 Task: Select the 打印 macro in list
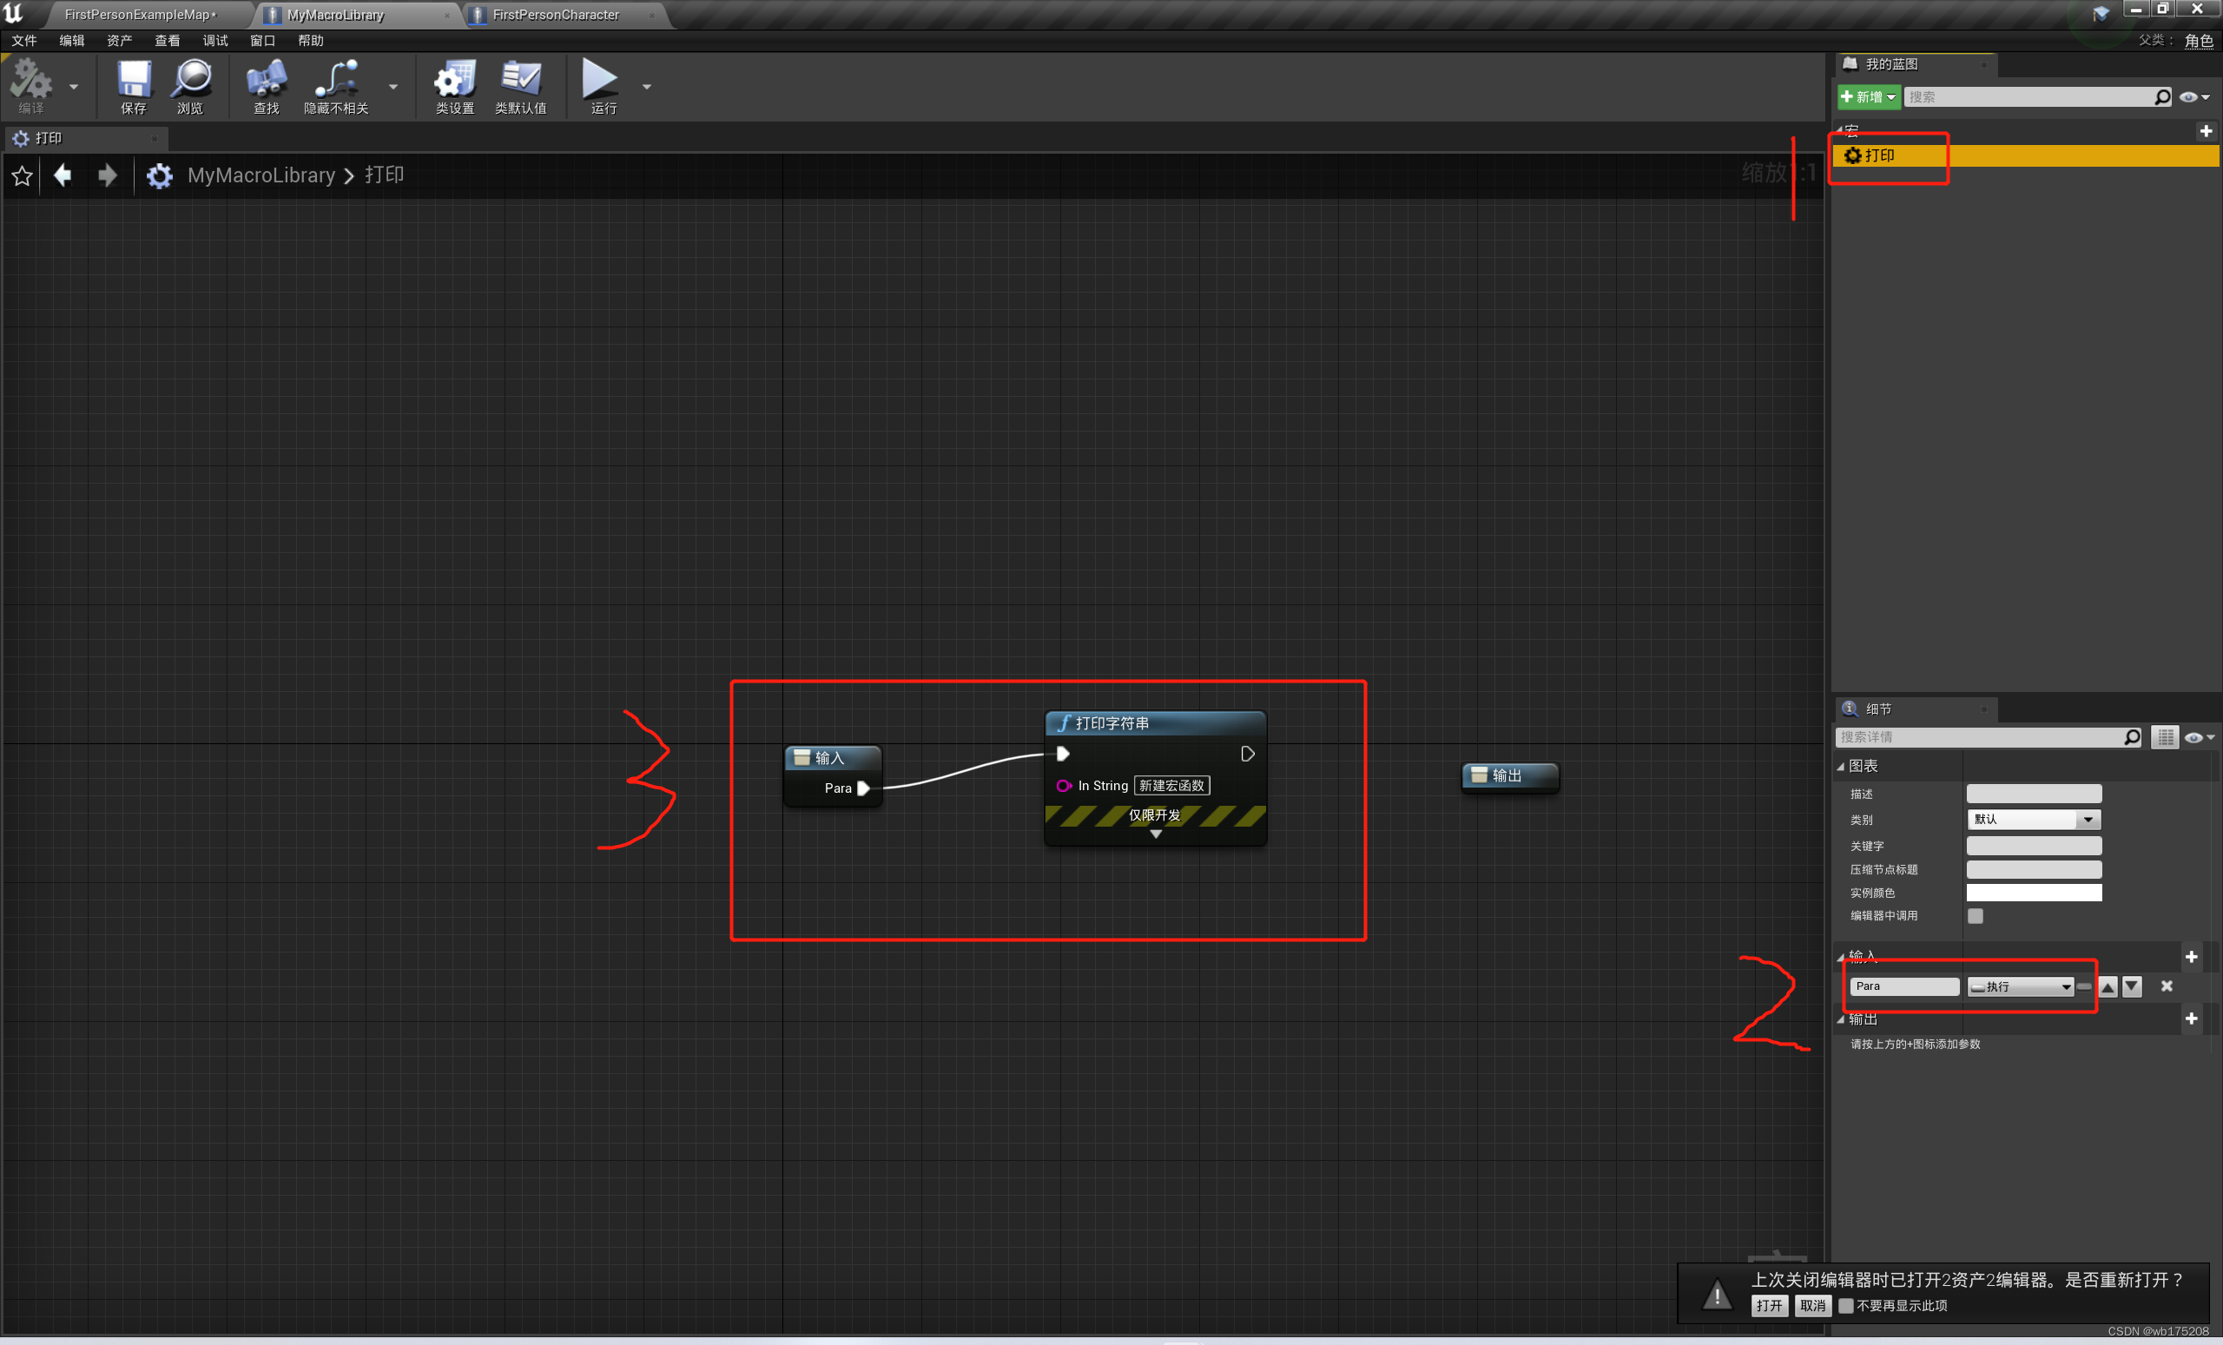(x=2025, y=156)
